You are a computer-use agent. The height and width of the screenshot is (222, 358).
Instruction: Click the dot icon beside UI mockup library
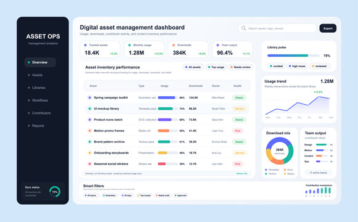(89, 109)
